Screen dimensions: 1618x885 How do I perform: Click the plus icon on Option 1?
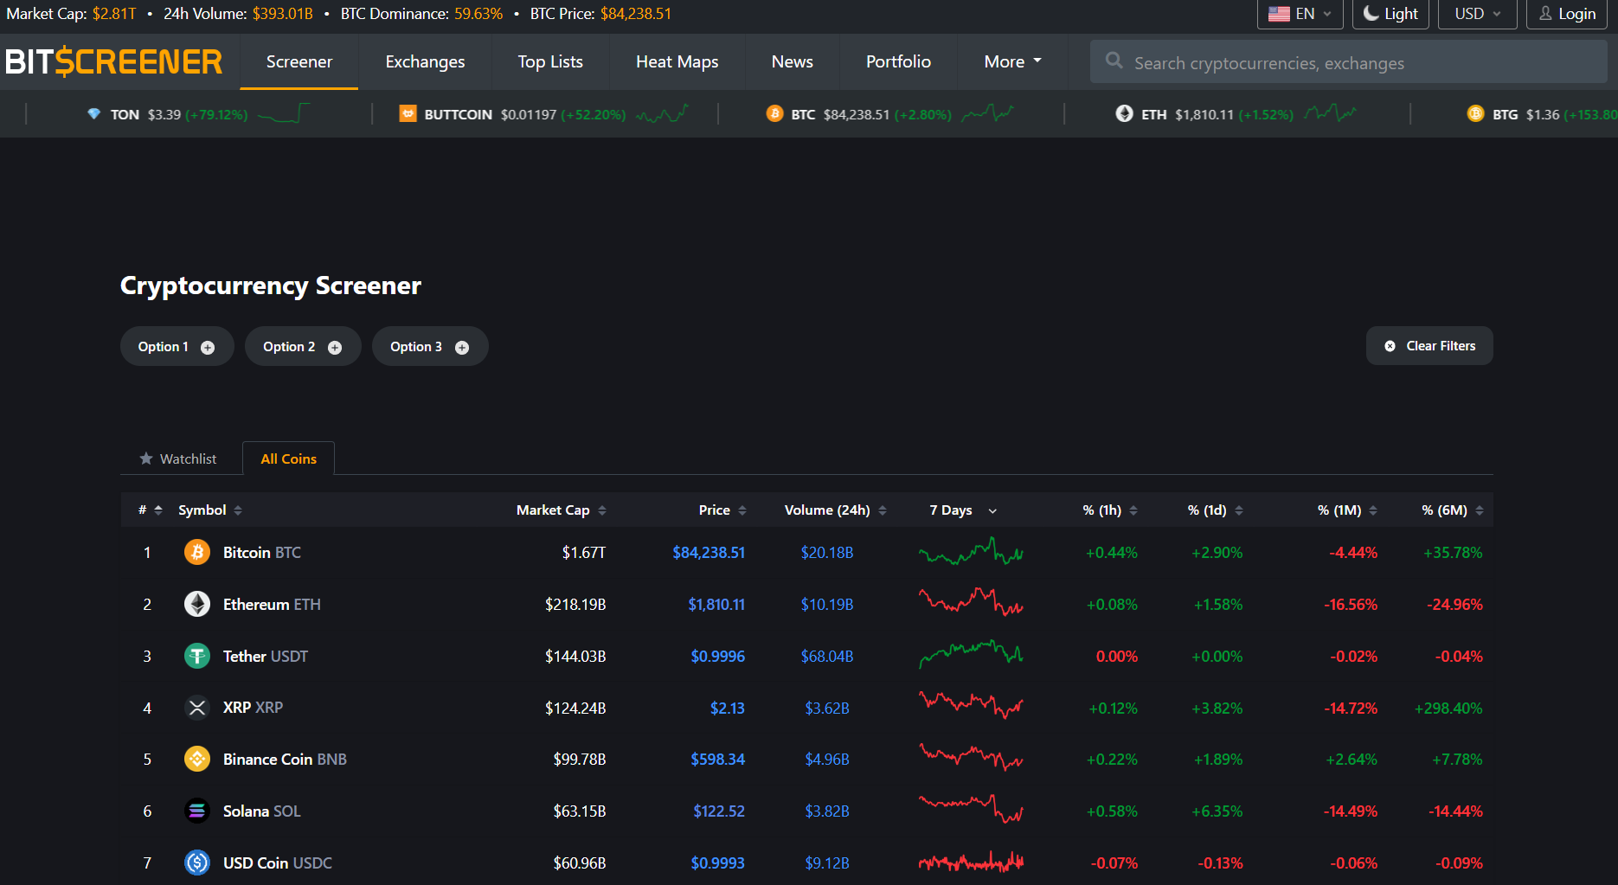click(208, 347)
